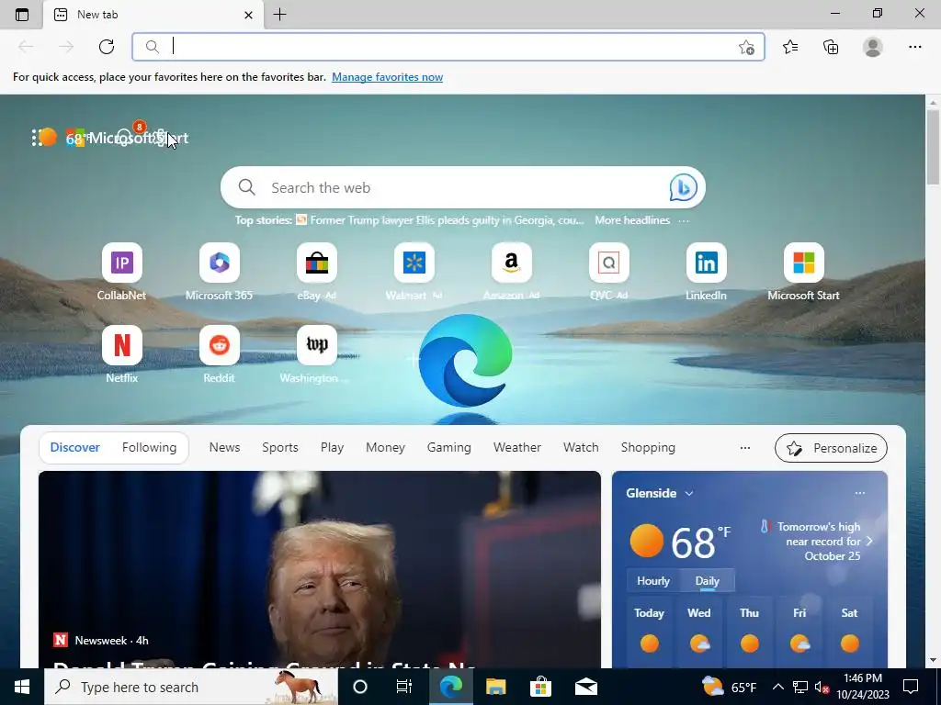
Task: Open Task View on taskbar
Action: [x=404, y=687]
